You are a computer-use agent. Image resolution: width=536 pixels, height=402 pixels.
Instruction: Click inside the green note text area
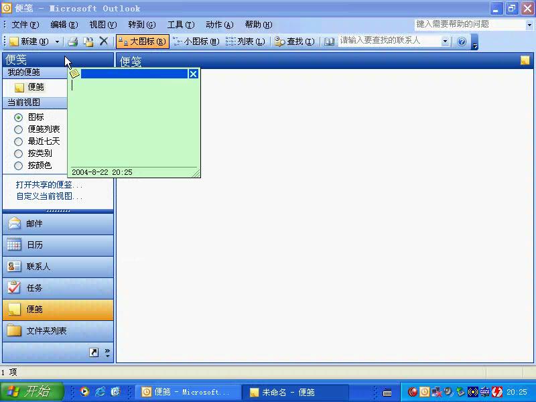click(134, 123)
